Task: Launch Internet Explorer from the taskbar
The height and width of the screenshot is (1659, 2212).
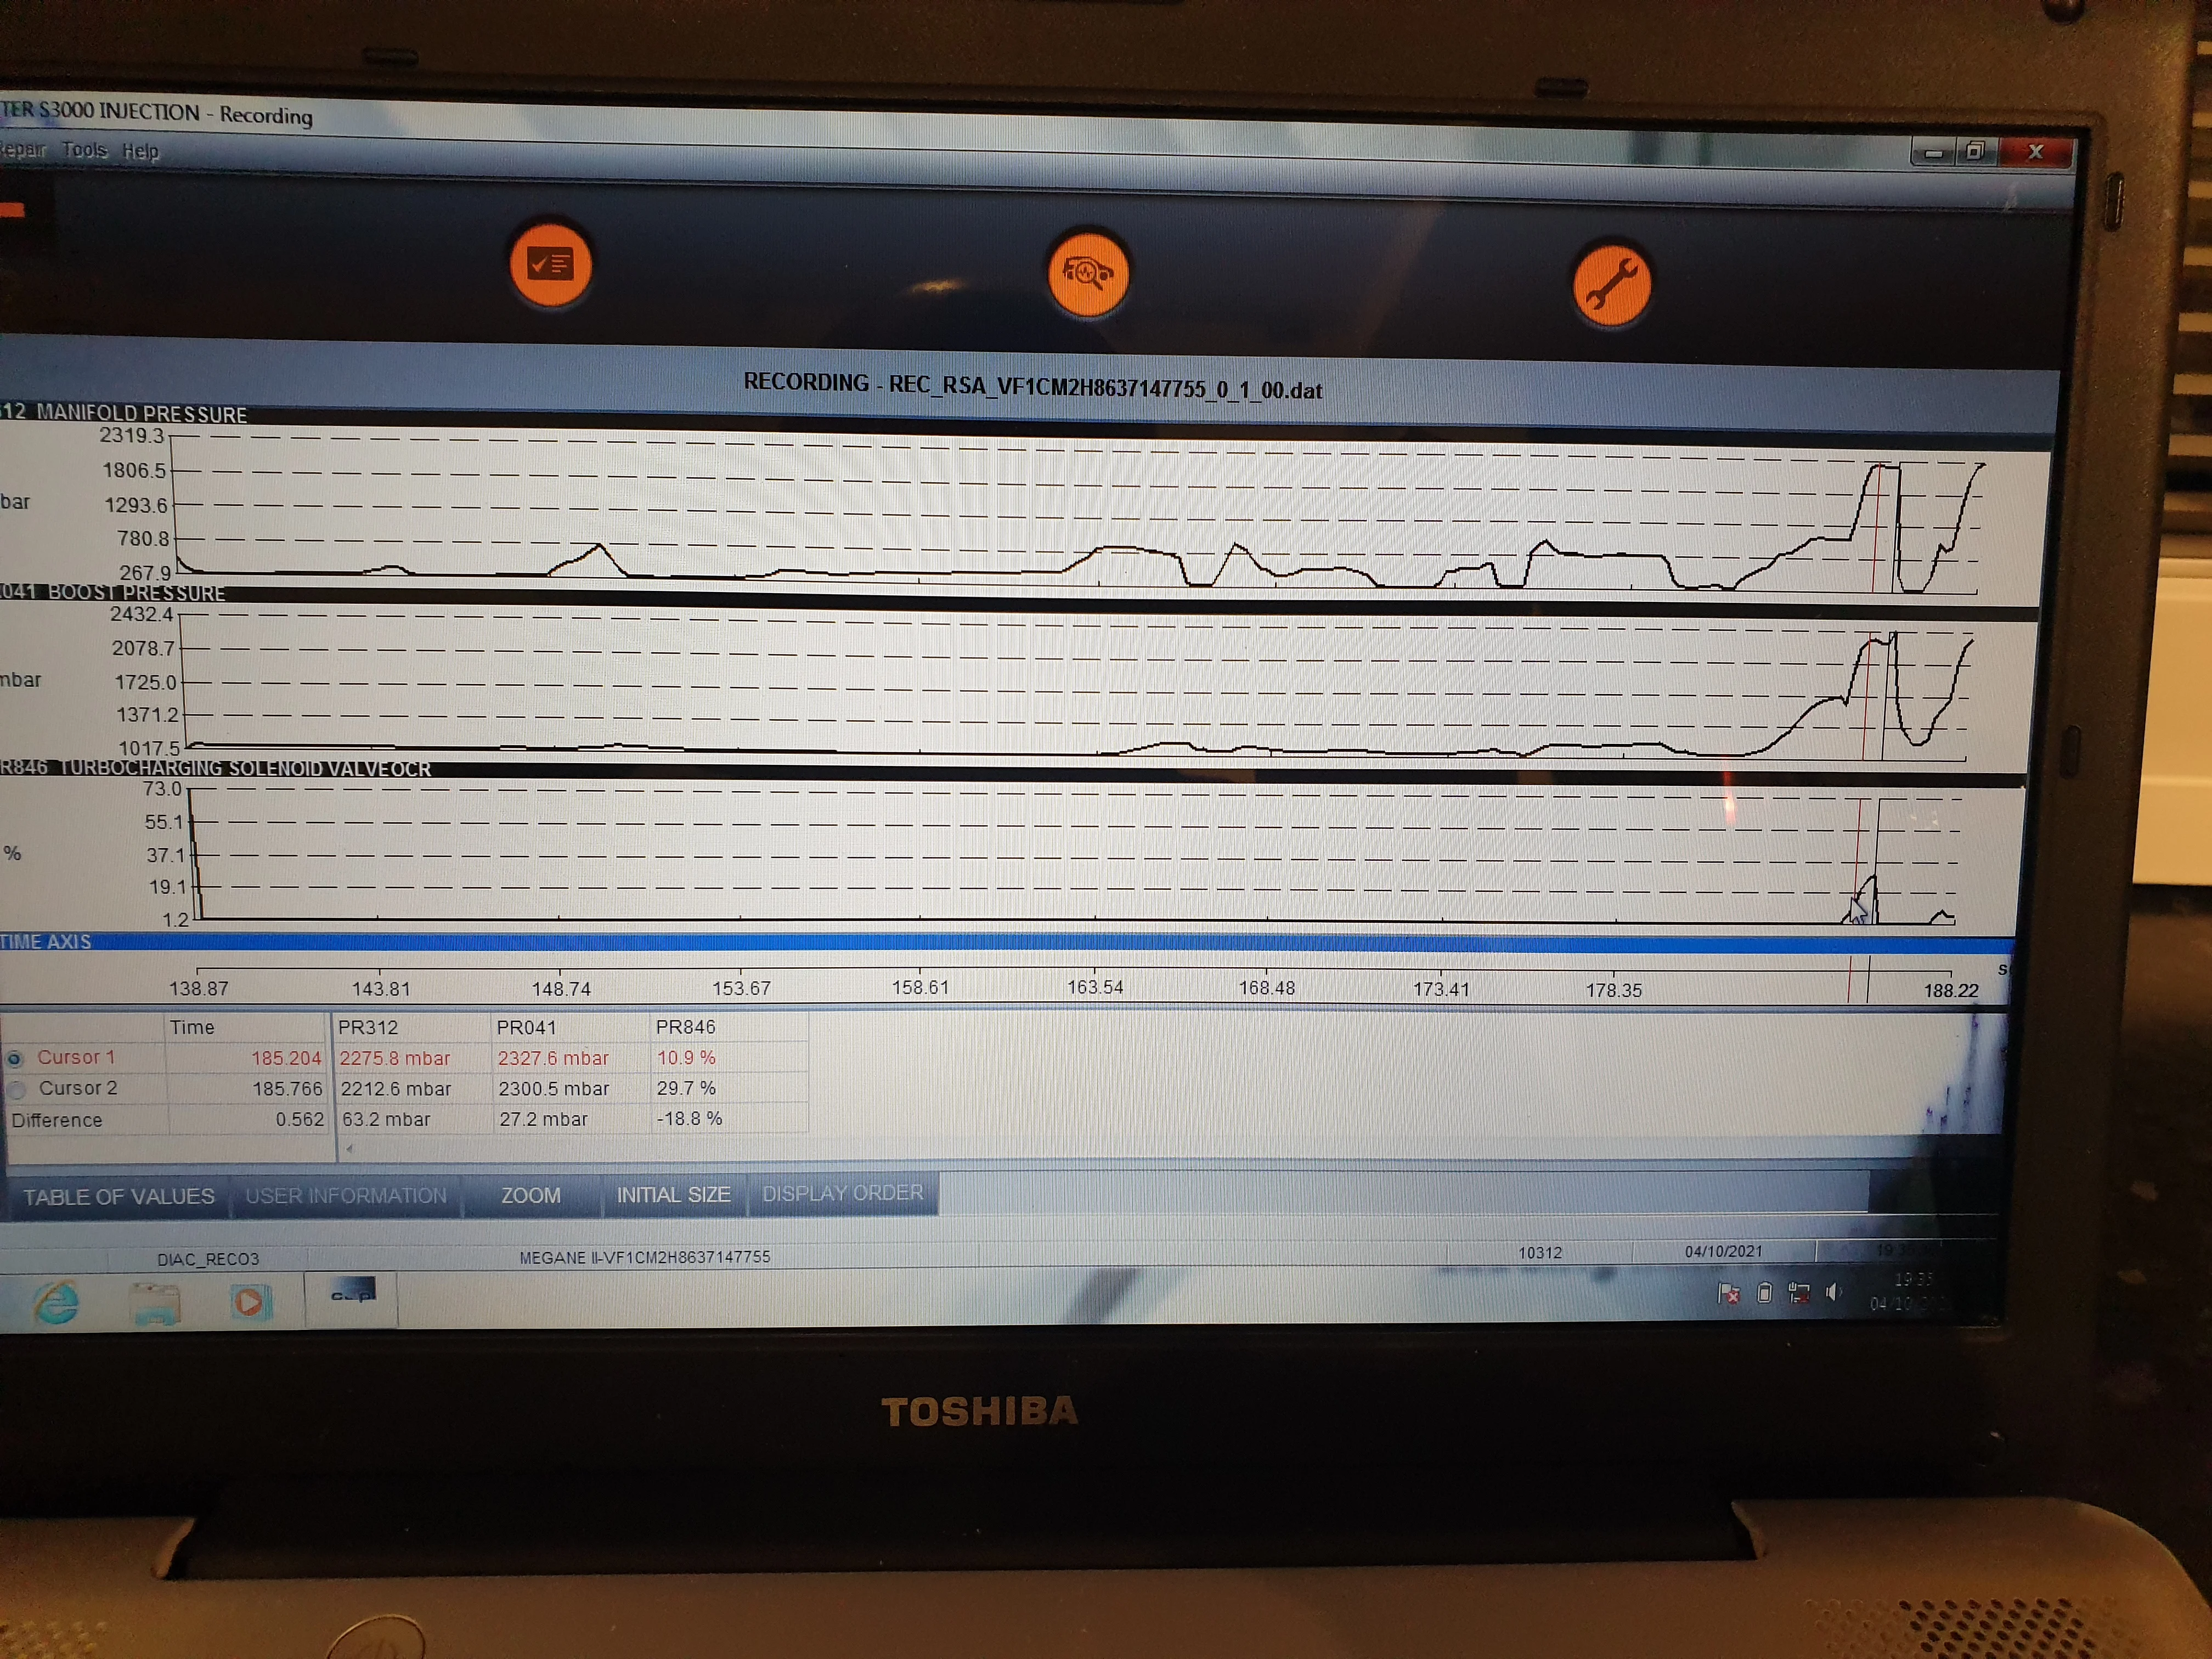Action: [x=56, y=1301]
